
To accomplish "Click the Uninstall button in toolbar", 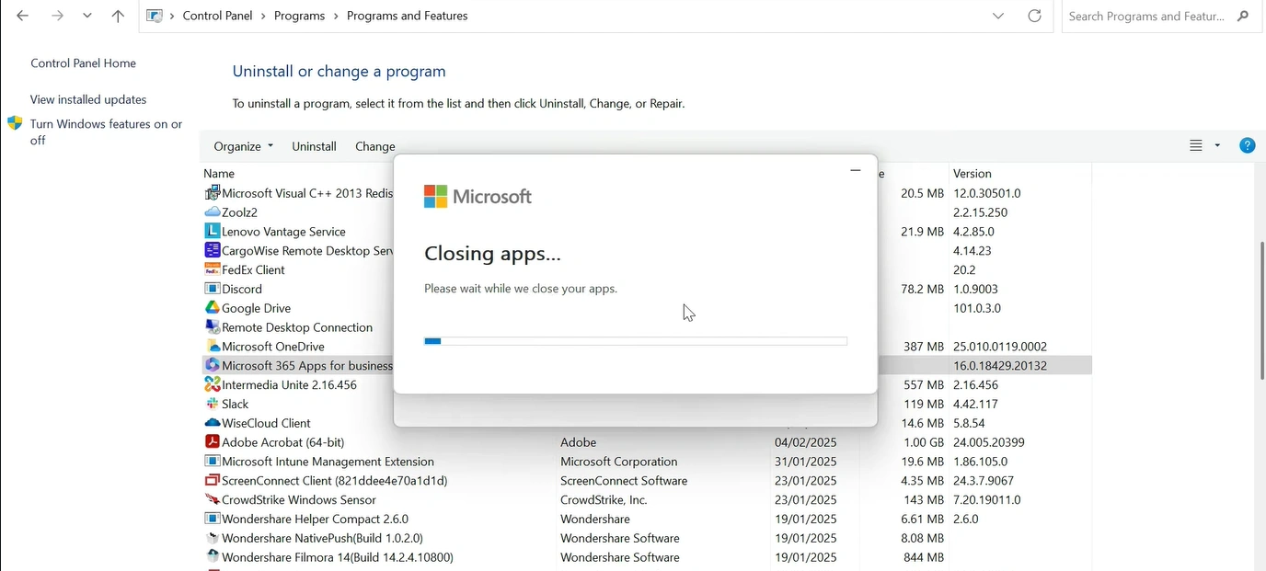I will (313, 145).
